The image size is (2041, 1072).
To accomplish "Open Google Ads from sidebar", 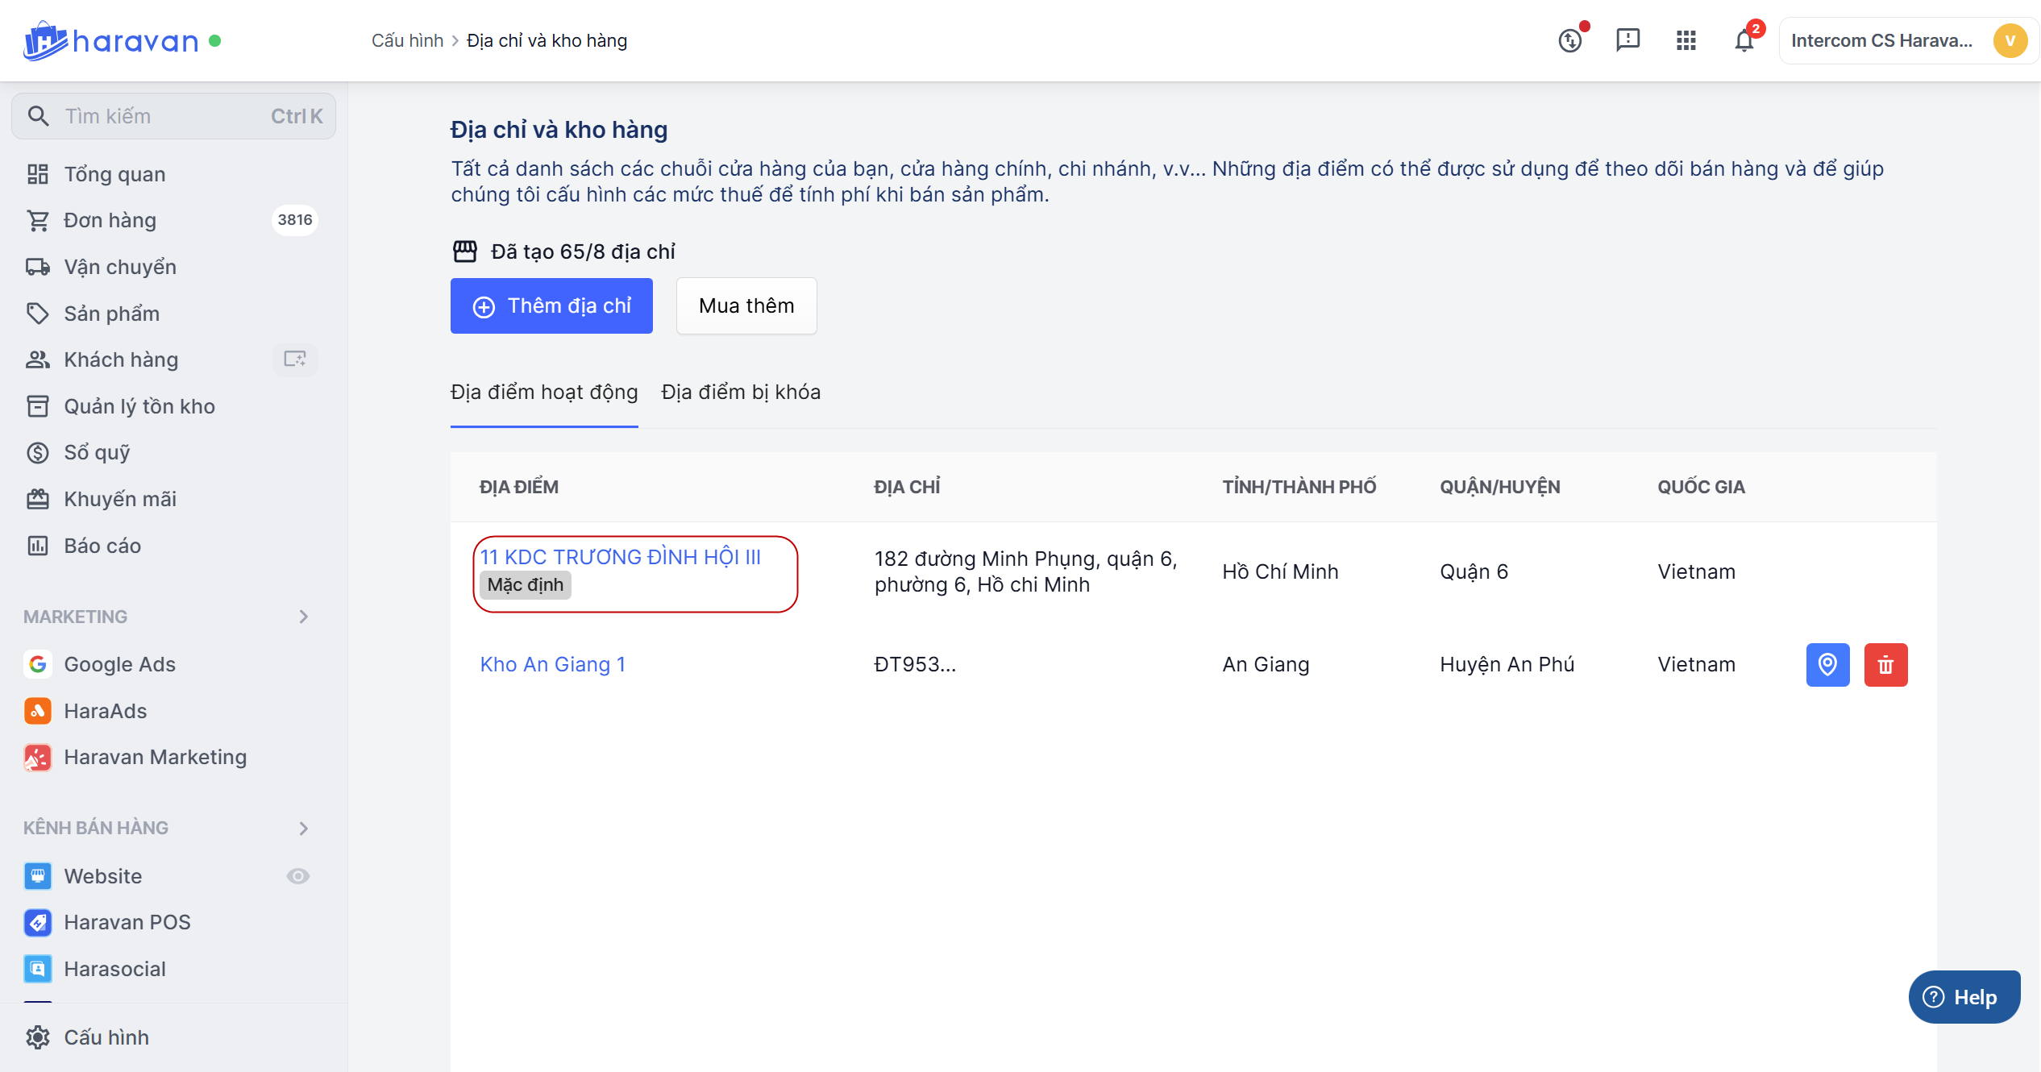I will tap(119, 664).
